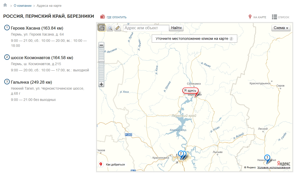
Task: Activate the magnifier zoom-area tool
Action: tap(110, 28)
